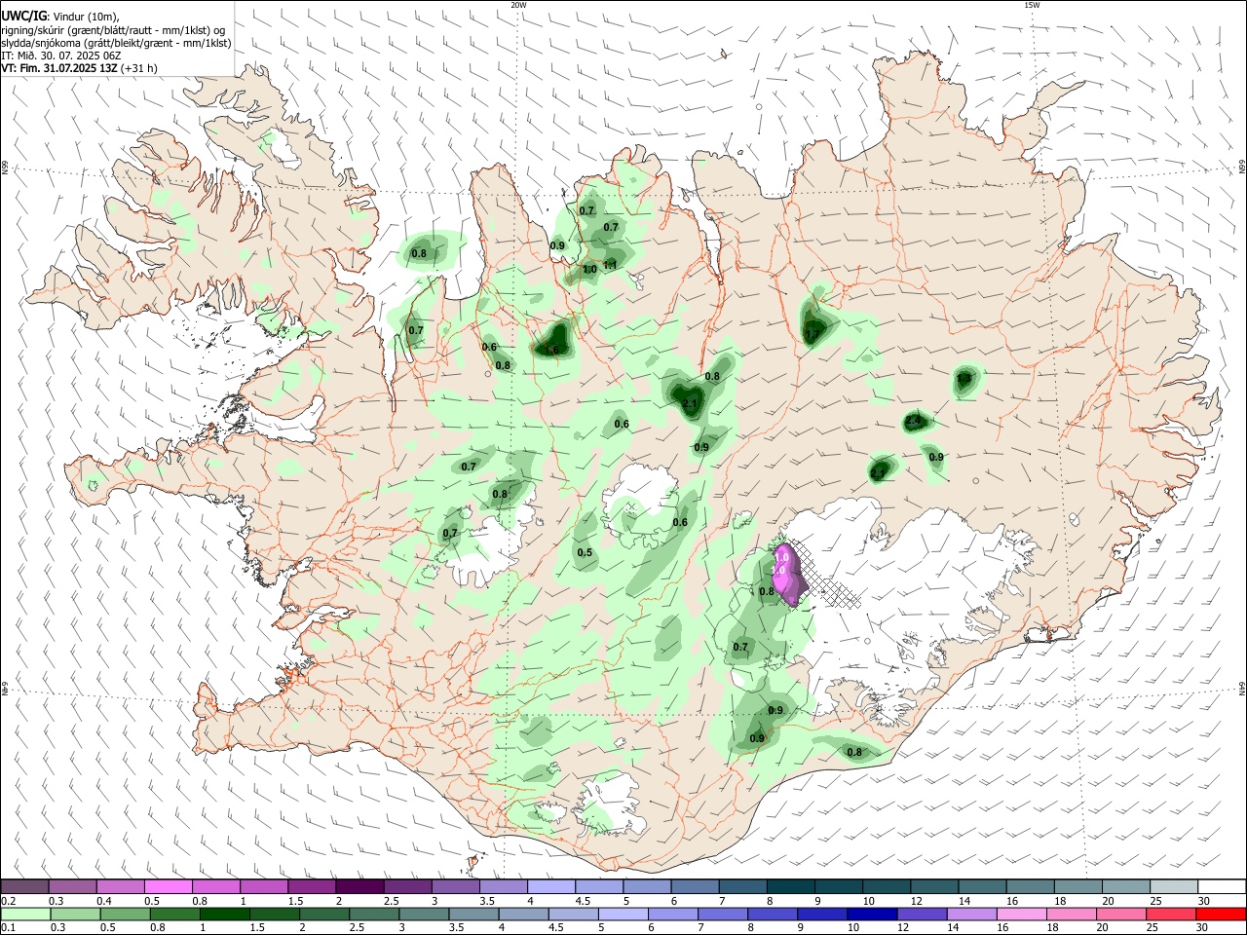Select the 1.1 precipitation value on the map
The image size is (1247, 935).
(x=611, y=265)
